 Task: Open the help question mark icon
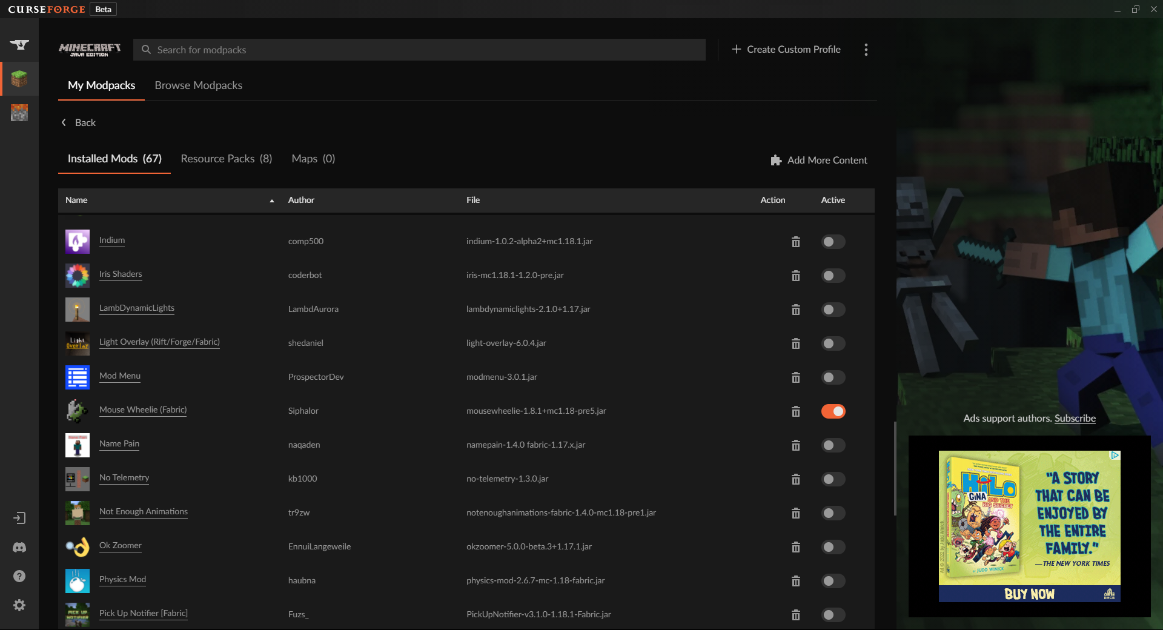point(19,576)
